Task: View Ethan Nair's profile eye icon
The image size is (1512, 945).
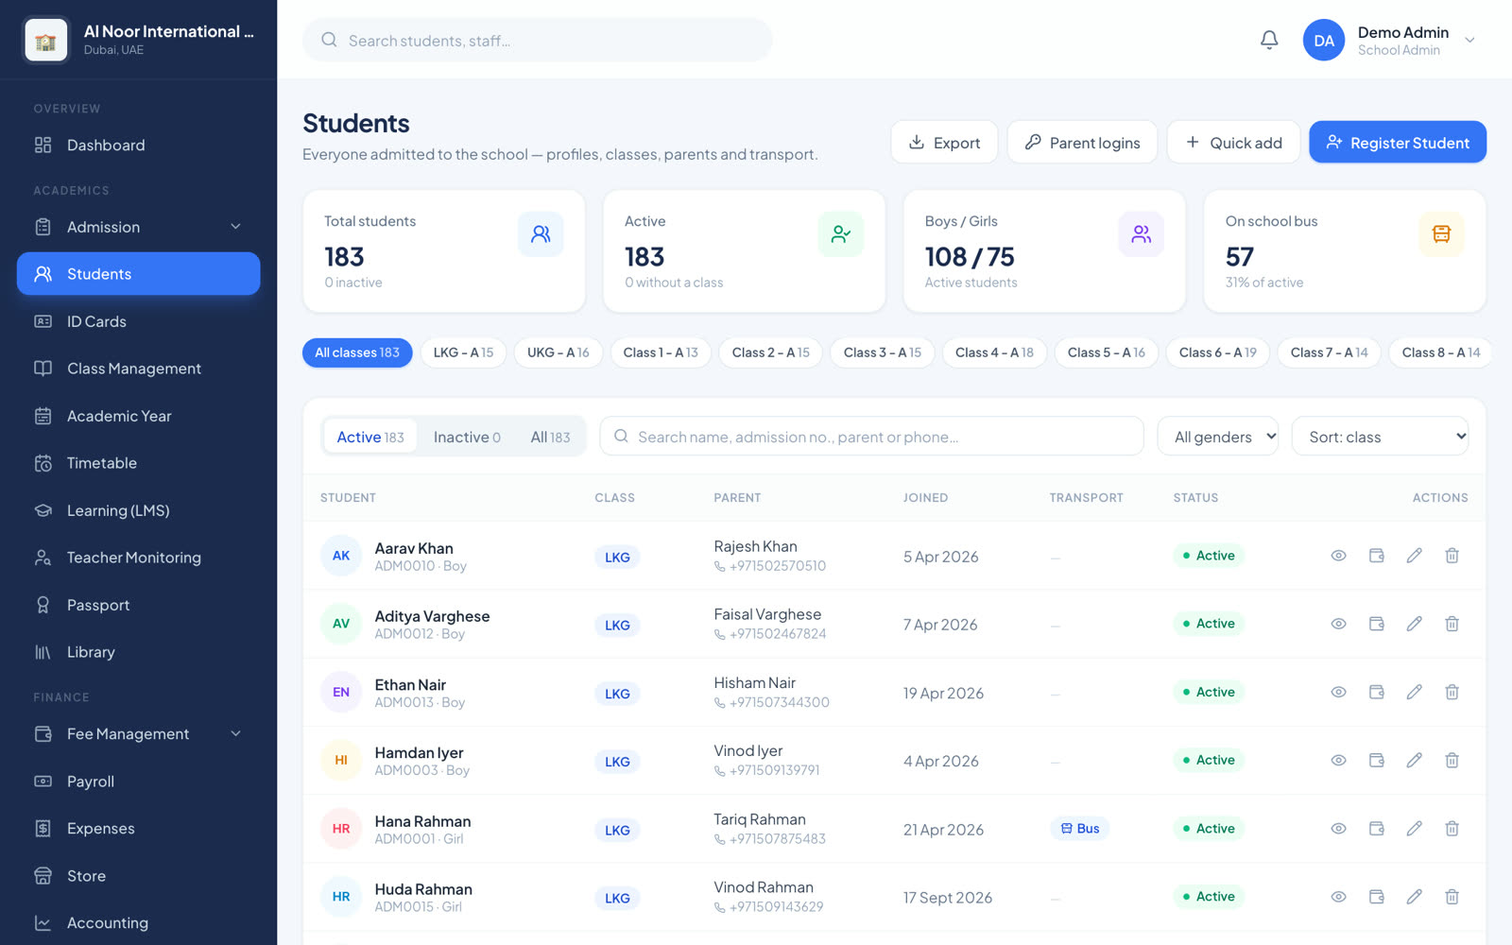Action: (1338, 692)
